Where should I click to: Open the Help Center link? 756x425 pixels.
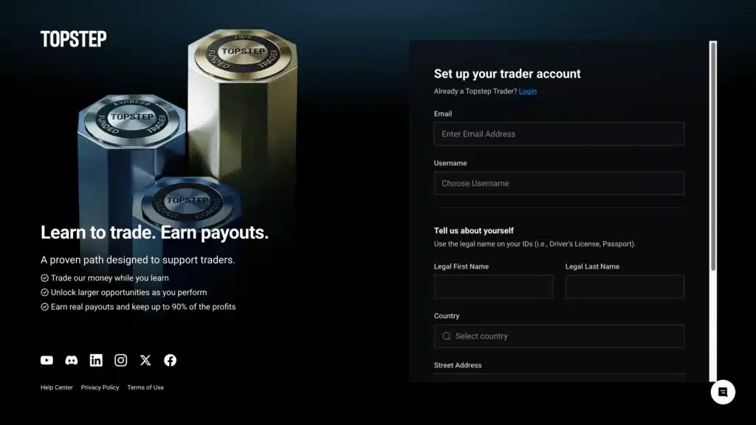[56, 387]
